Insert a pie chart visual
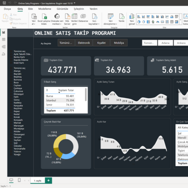 [139, 22]
